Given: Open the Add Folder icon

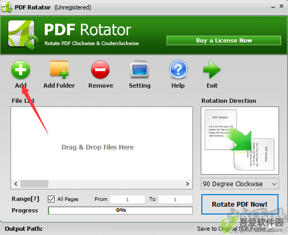Looking at the screenshot, I should (x=59, y=70).
